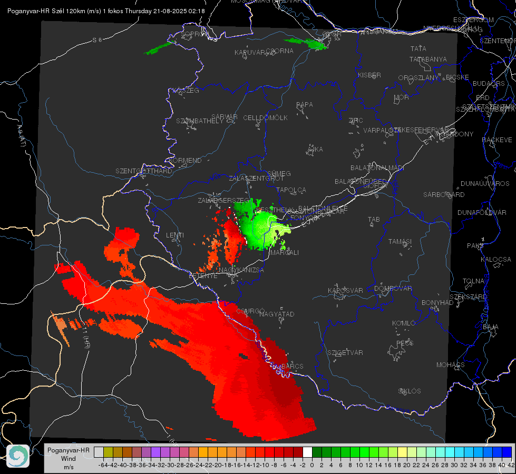Click the RÁCKEVE town label

click(497, 140)
